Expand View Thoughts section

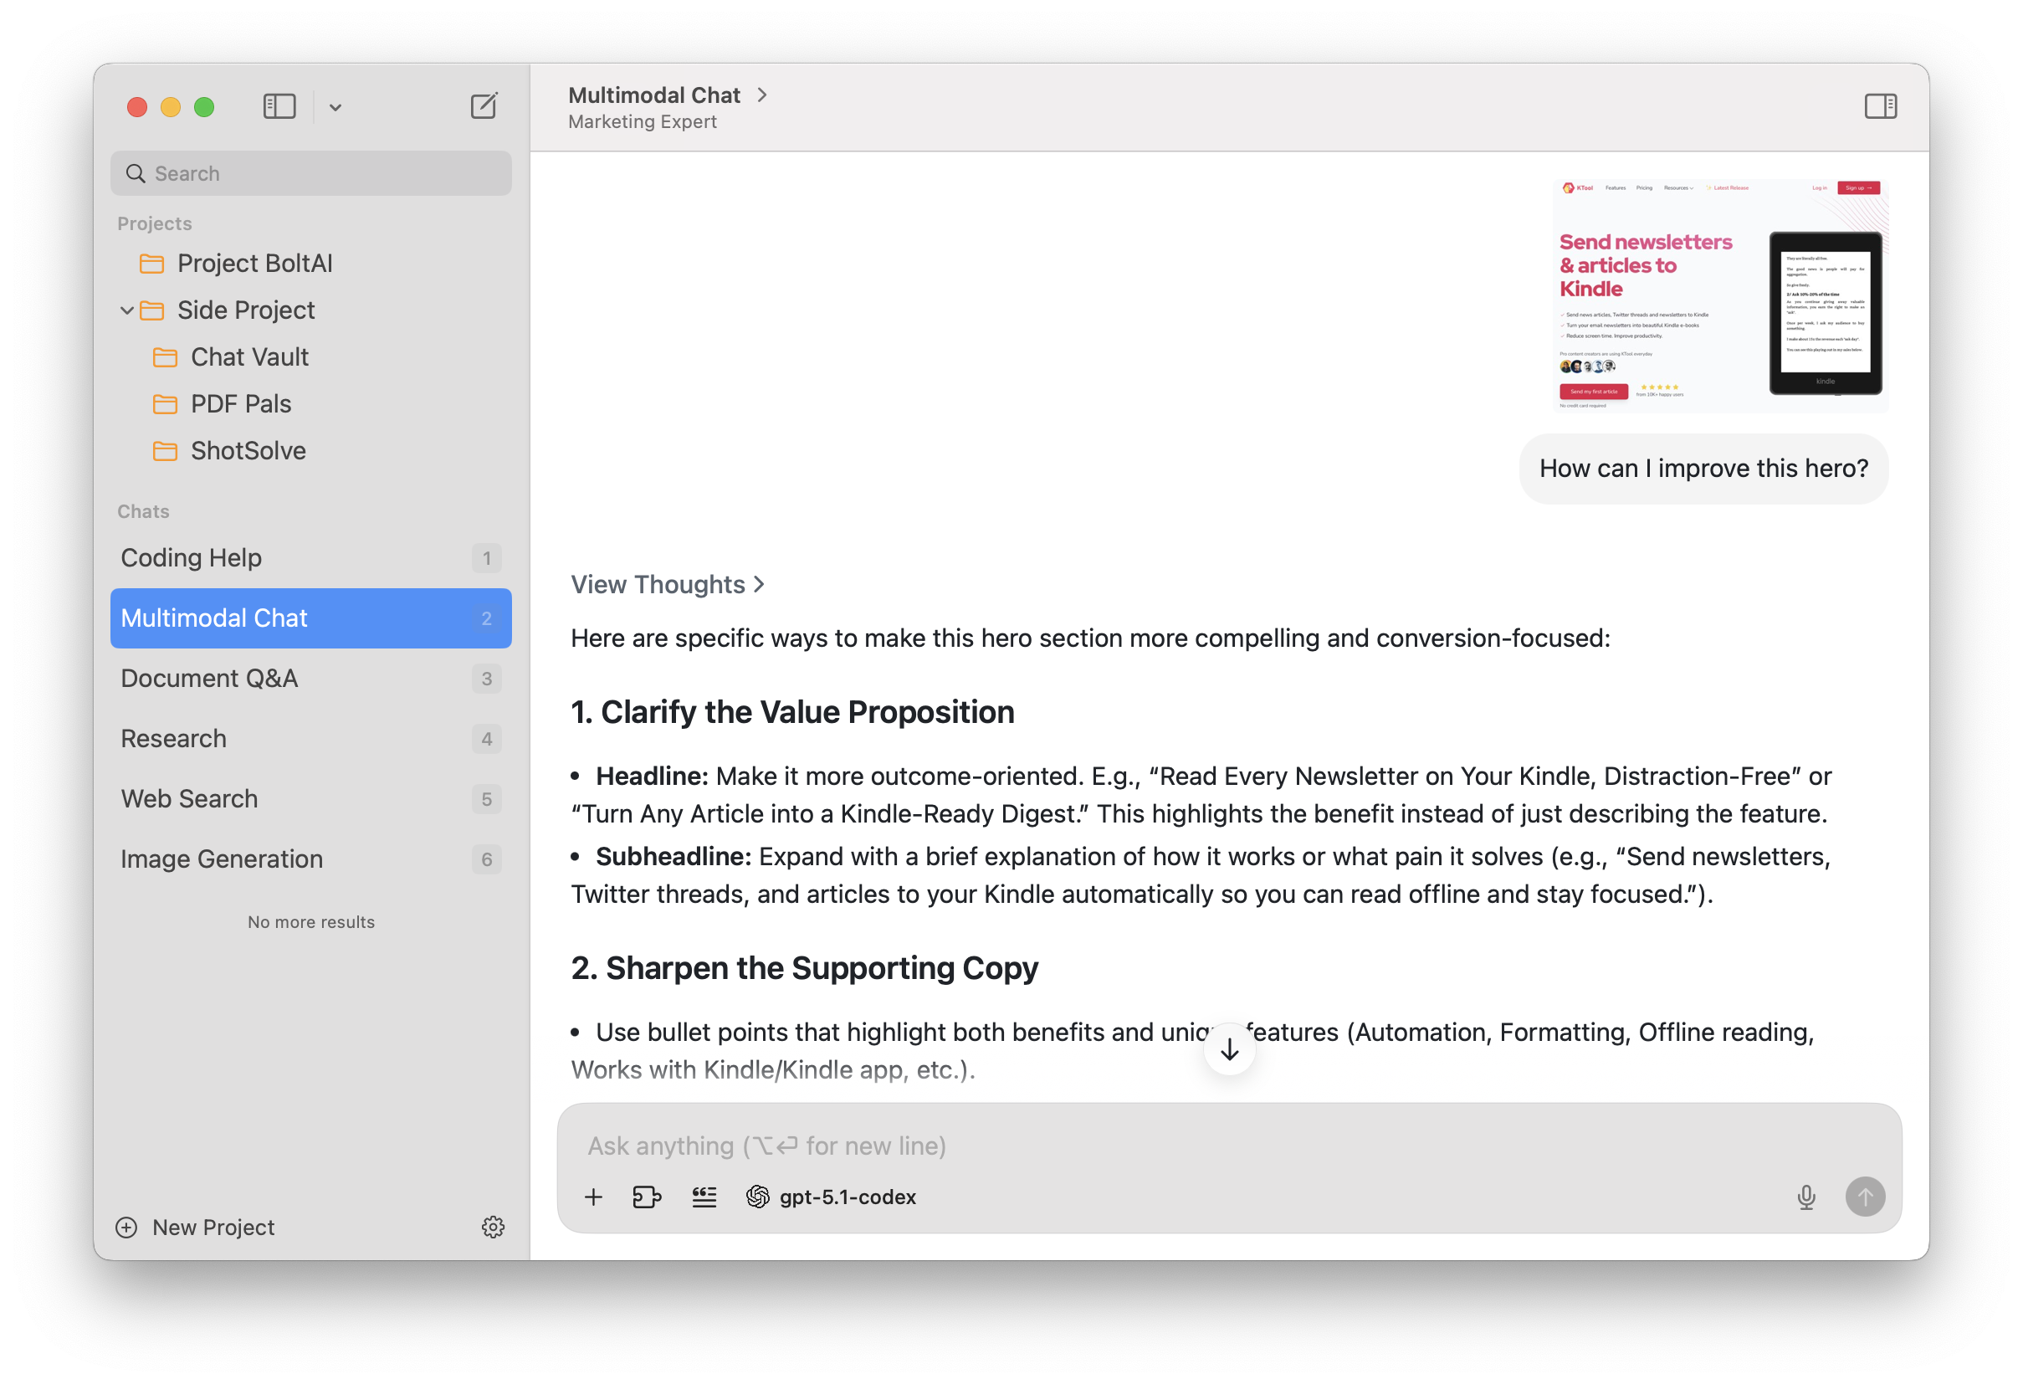(667, 584)
